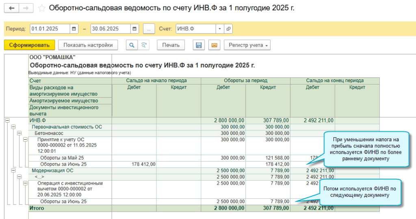This screenshot has width=416, height=219.
Task: Open the Счет account dropdown list
Action: pos(220,29)
